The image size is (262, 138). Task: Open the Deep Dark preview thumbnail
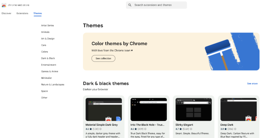(238, 109)
